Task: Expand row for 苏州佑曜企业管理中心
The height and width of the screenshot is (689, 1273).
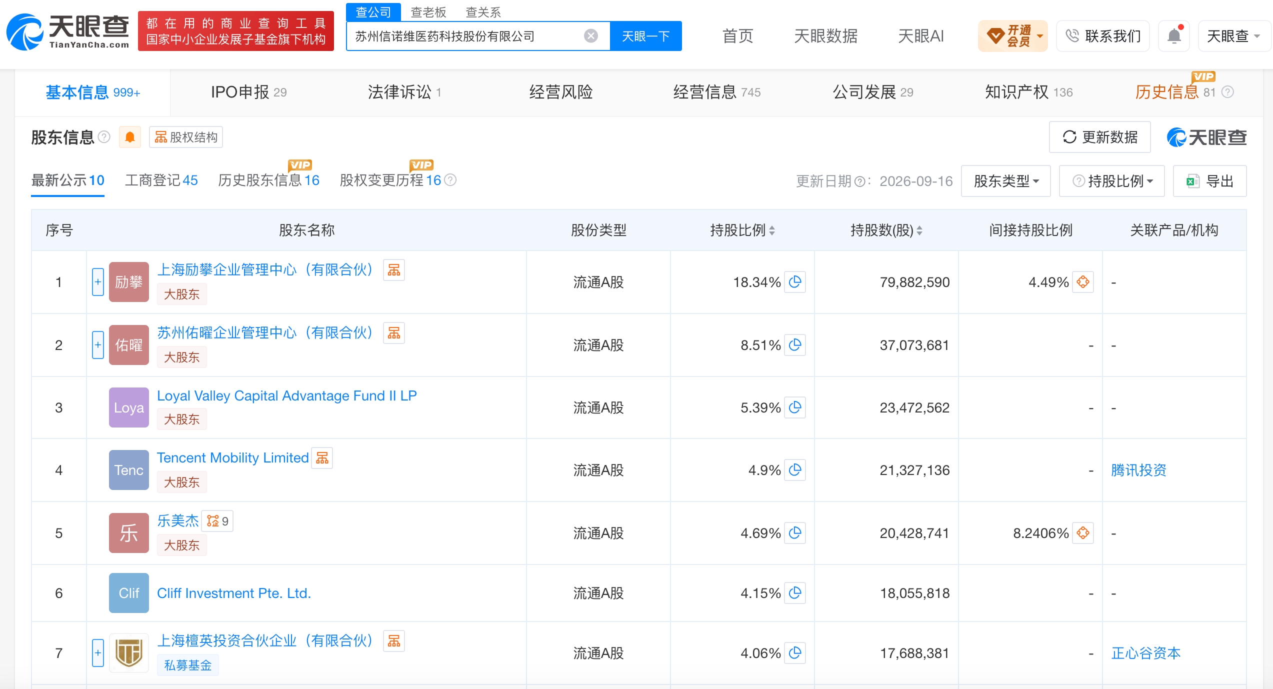Action: tap(98, 345)
